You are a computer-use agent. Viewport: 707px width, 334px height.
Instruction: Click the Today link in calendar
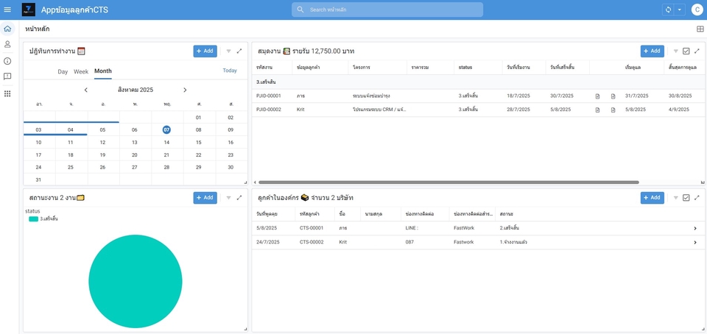(230, 71)
